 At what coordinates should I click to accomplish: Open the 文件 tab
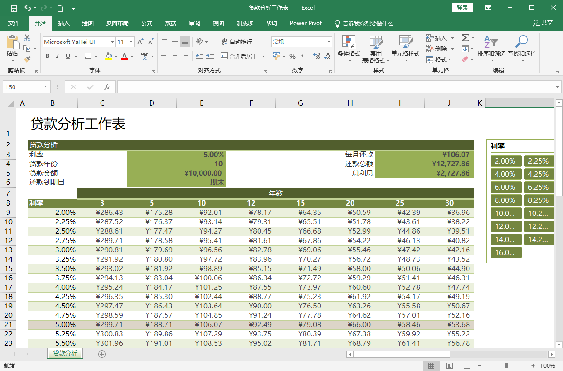(14, 23)
